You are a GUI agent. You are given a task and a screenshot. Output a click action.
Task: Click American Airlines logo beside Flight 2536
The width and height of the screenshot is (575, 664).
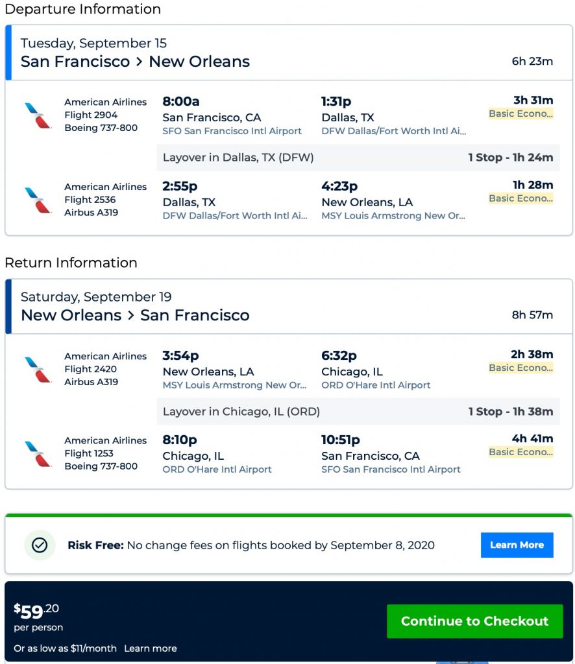tap(38, 200)
